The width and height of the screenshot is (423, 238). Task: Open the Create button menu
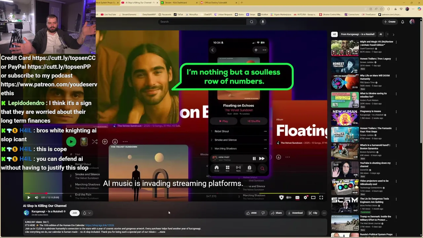click(390, 22)
